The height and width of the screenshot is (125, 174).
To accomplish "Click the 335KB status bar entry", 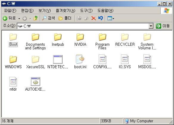I will click(106, 121).
